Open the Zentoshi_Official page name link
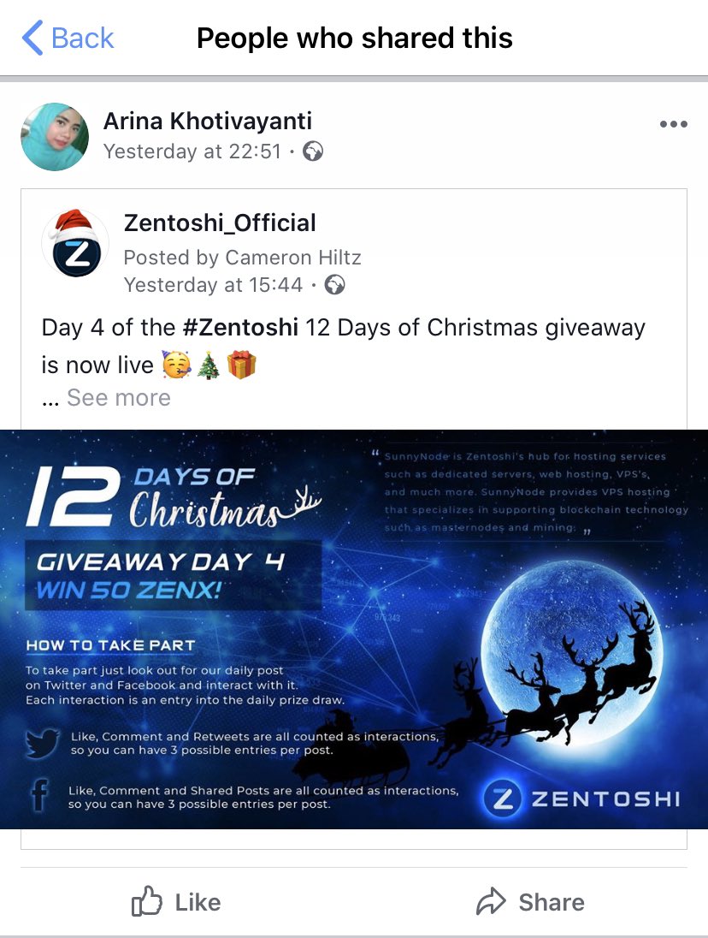The height and width of the screenshot is (938, 708). coord(219,223)
